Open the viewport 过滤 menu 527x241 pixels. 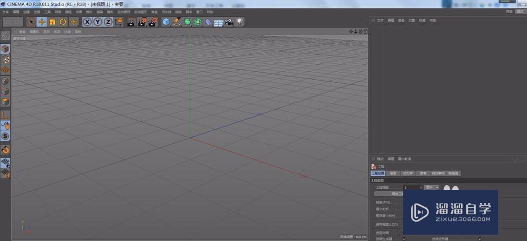pos(67,32)
